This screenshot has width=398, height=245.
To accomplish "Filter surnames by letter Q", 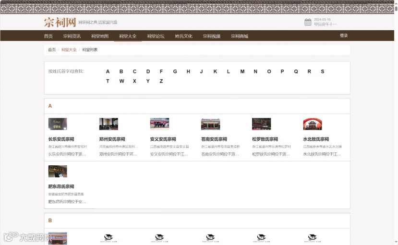I will tap(296, 72).
